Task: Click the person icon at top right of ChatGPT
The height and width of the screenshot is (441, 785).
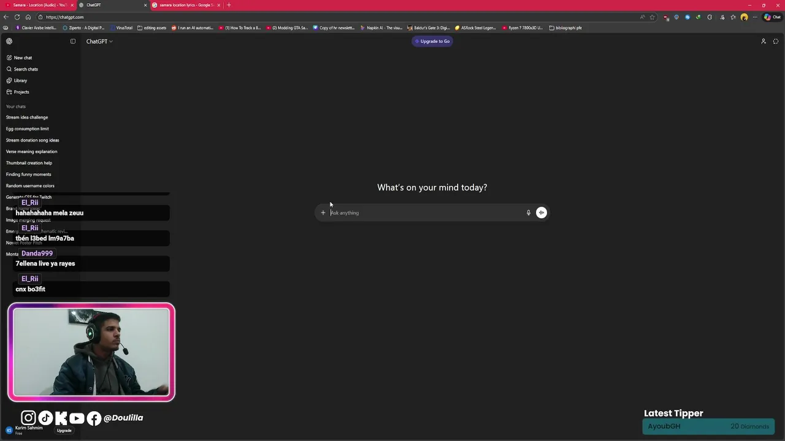Action: pyautogui.click(x=764, y=41)
